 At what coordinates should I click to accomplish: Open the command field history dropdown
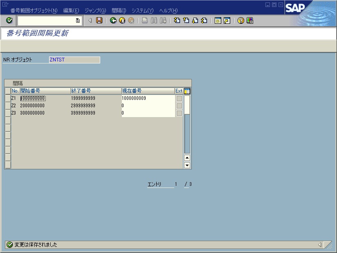coord(78,20)
